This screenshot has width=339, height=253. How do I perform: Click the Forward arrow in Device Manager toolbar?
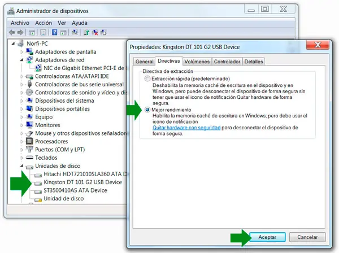point(20,32)
